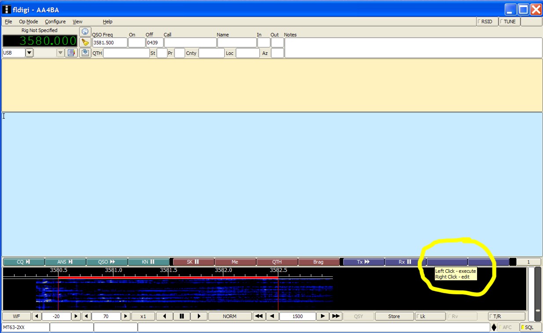Click the WF waterfall mode button

click(x=16, y=316)
